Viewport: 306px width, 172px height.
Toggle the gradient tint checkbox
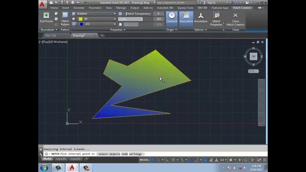(x=120, y=24)
